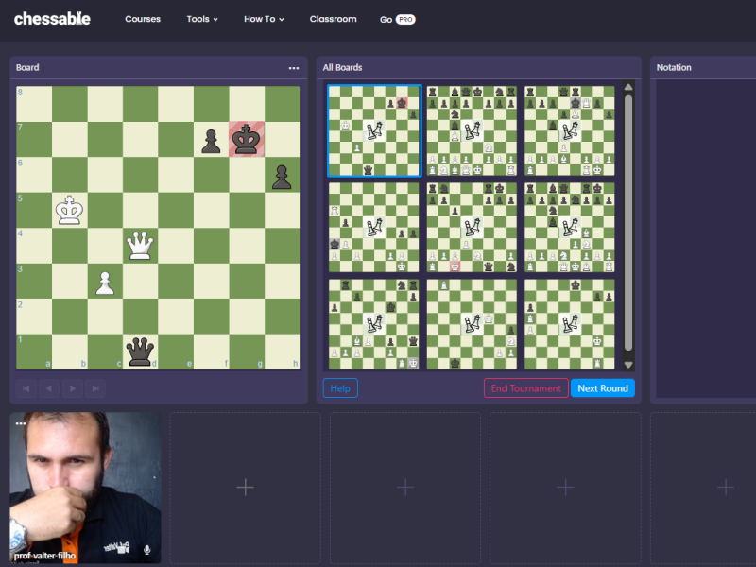Step forward one move on board
The image size is (756, 567).
pyautogui.click(x=72, y=387)
